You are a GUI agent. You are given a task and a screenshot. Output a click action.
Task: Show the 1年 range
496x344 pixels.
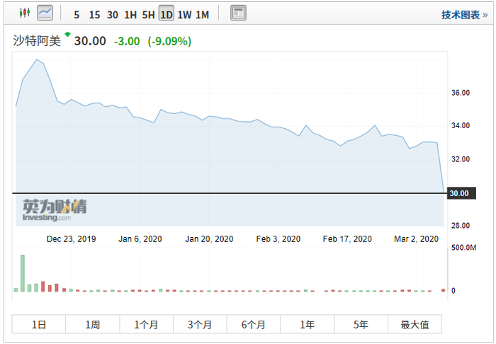[307, 325]
